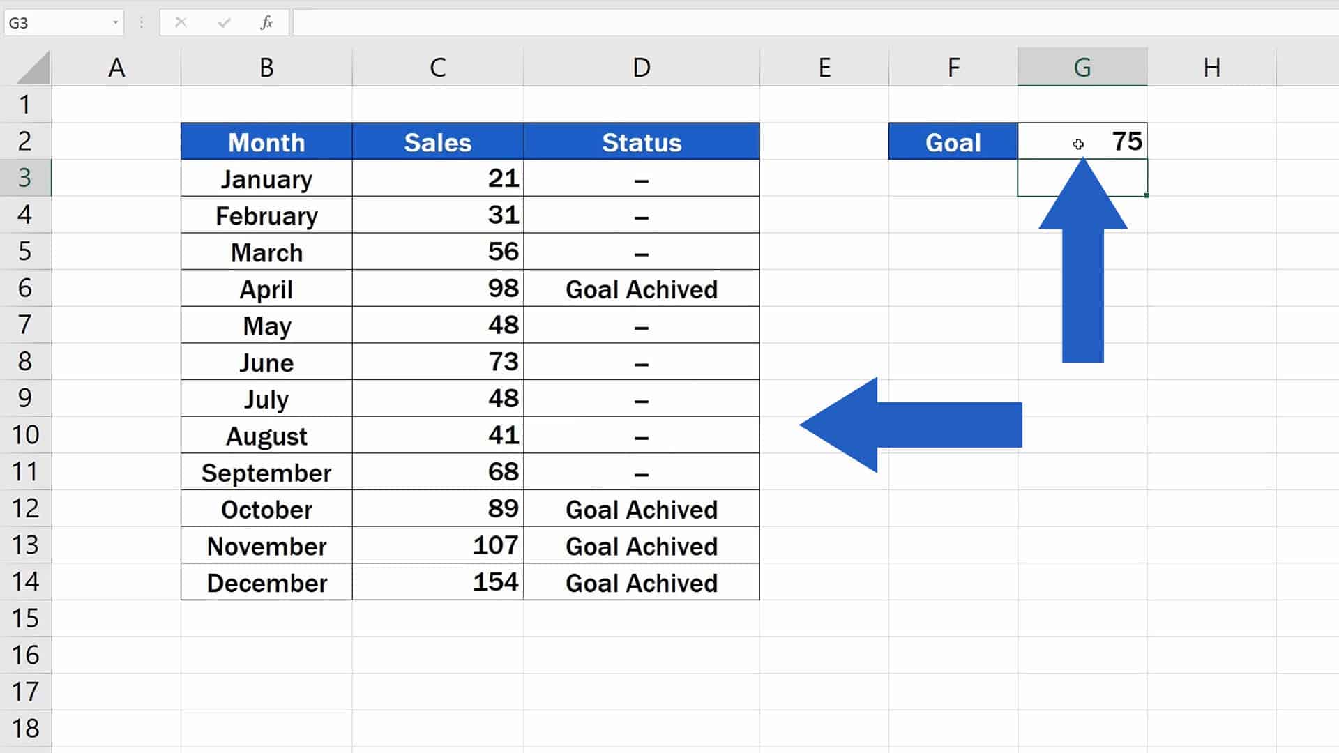Screen dimensions: 1339x753
Task: Select the Month header cell
Action: (x=266, y=142)
